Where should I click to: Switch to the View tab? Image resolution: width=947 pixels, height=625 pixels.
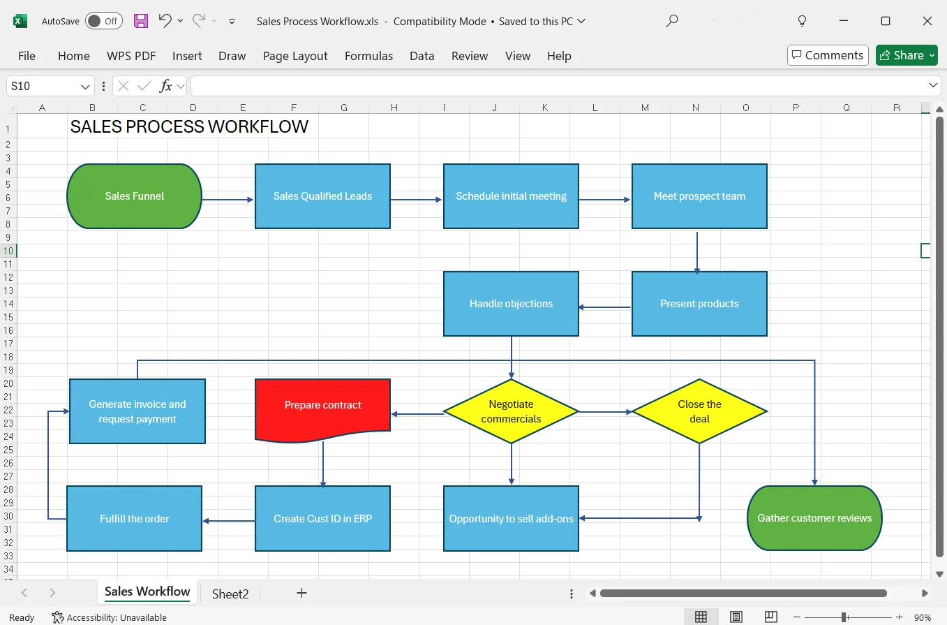click(518, 56)
